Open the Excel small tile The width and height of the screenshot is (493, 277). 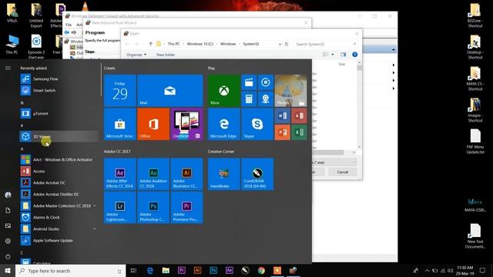click(299, 132)
